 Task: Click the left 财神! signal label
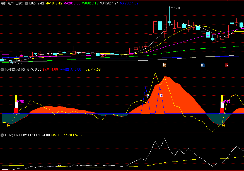coord(20,102)
